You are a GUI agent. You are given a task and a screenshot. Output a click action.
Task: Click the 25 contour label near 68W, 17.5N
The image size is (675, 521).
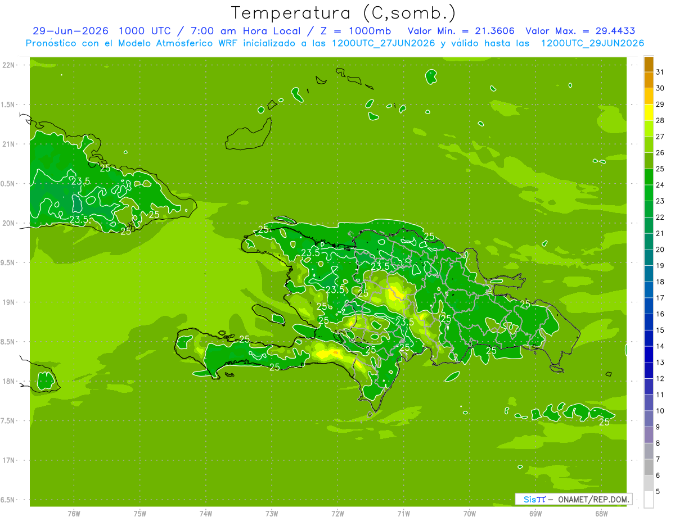[x=604, y=422]
